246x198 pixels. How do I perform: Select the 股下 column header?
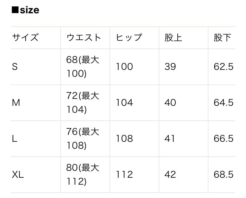point(222,38)
